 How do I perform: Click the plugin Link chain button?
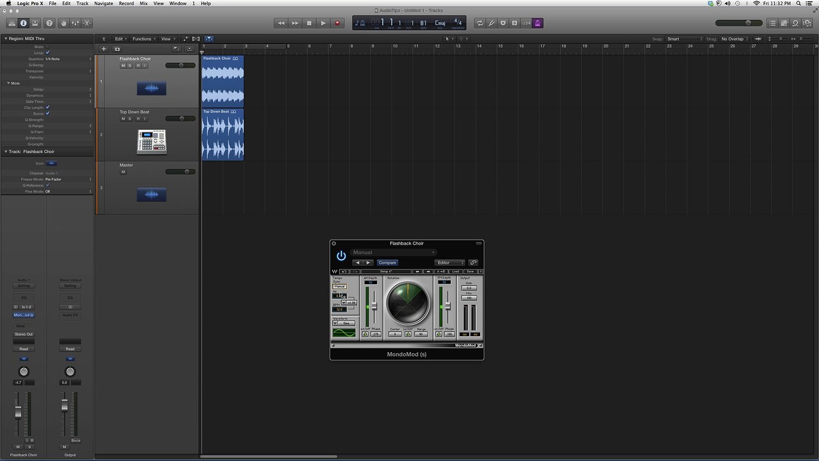(473, 263)
